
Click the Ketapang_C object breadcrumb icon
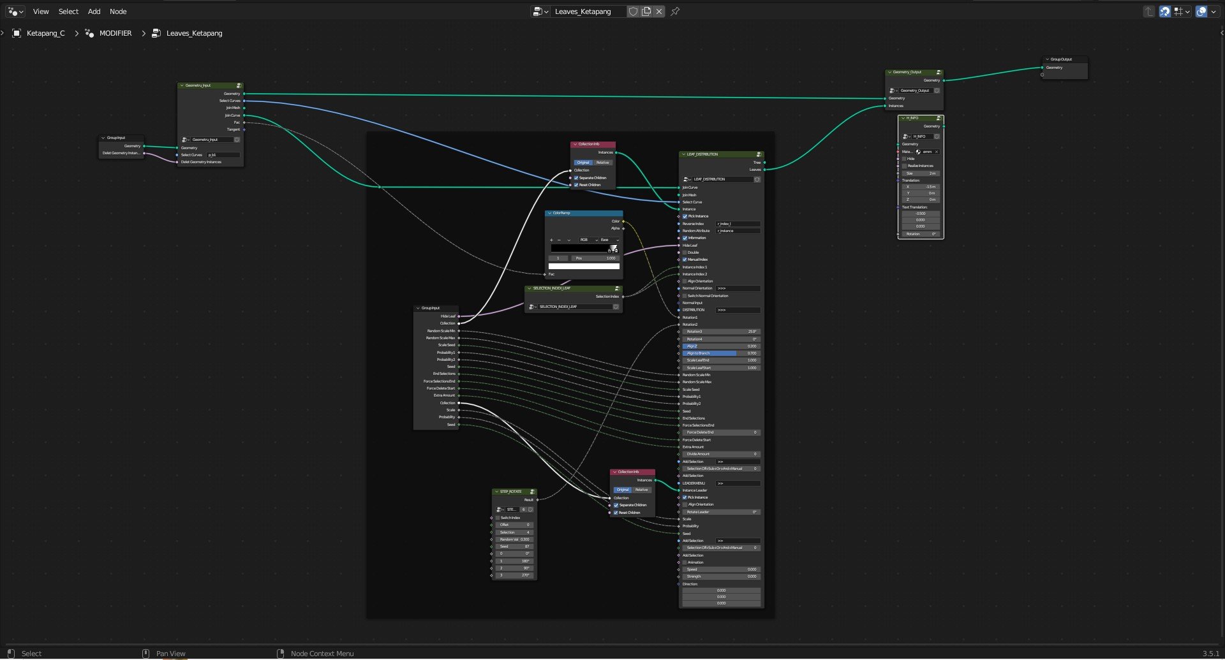pyautogui.click(x=17, y=33)
